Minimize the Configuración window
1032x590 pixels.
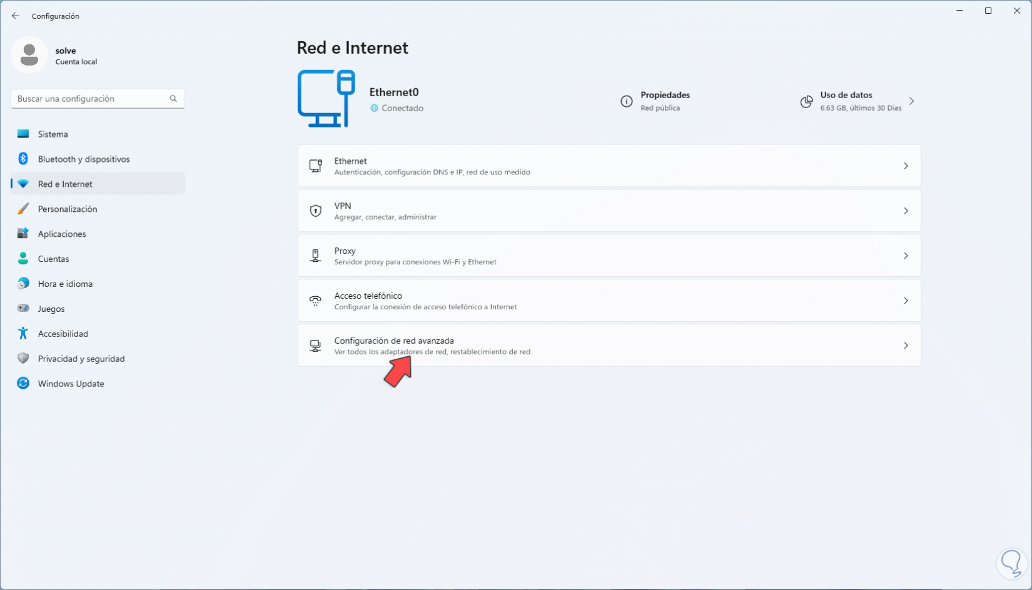[959, 11]
